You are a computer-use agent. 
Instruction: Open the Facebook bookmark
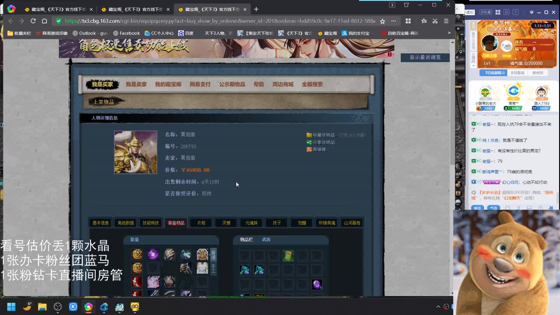(126, 33)
